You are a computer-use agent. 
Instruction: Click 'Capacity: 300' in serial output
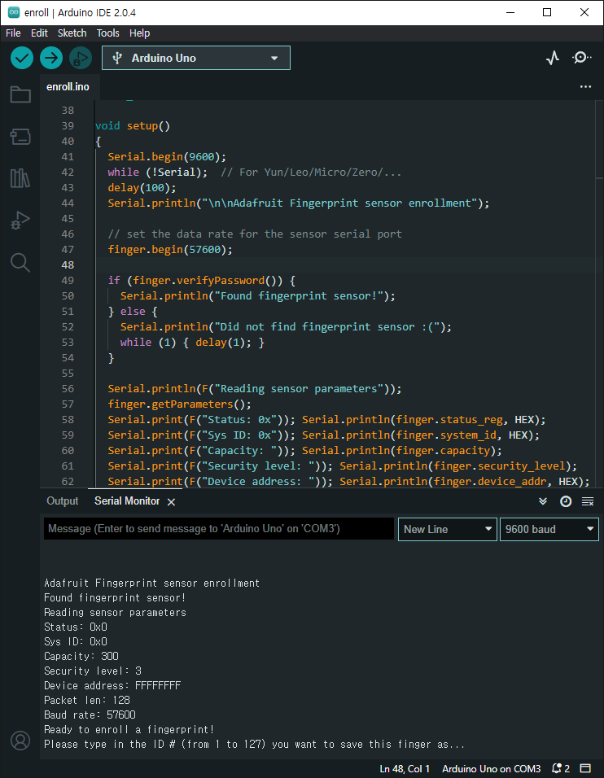pos(81,657)
